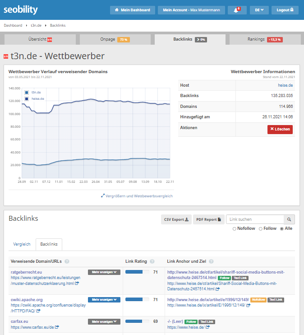Open the DE language dropdown

259,10
